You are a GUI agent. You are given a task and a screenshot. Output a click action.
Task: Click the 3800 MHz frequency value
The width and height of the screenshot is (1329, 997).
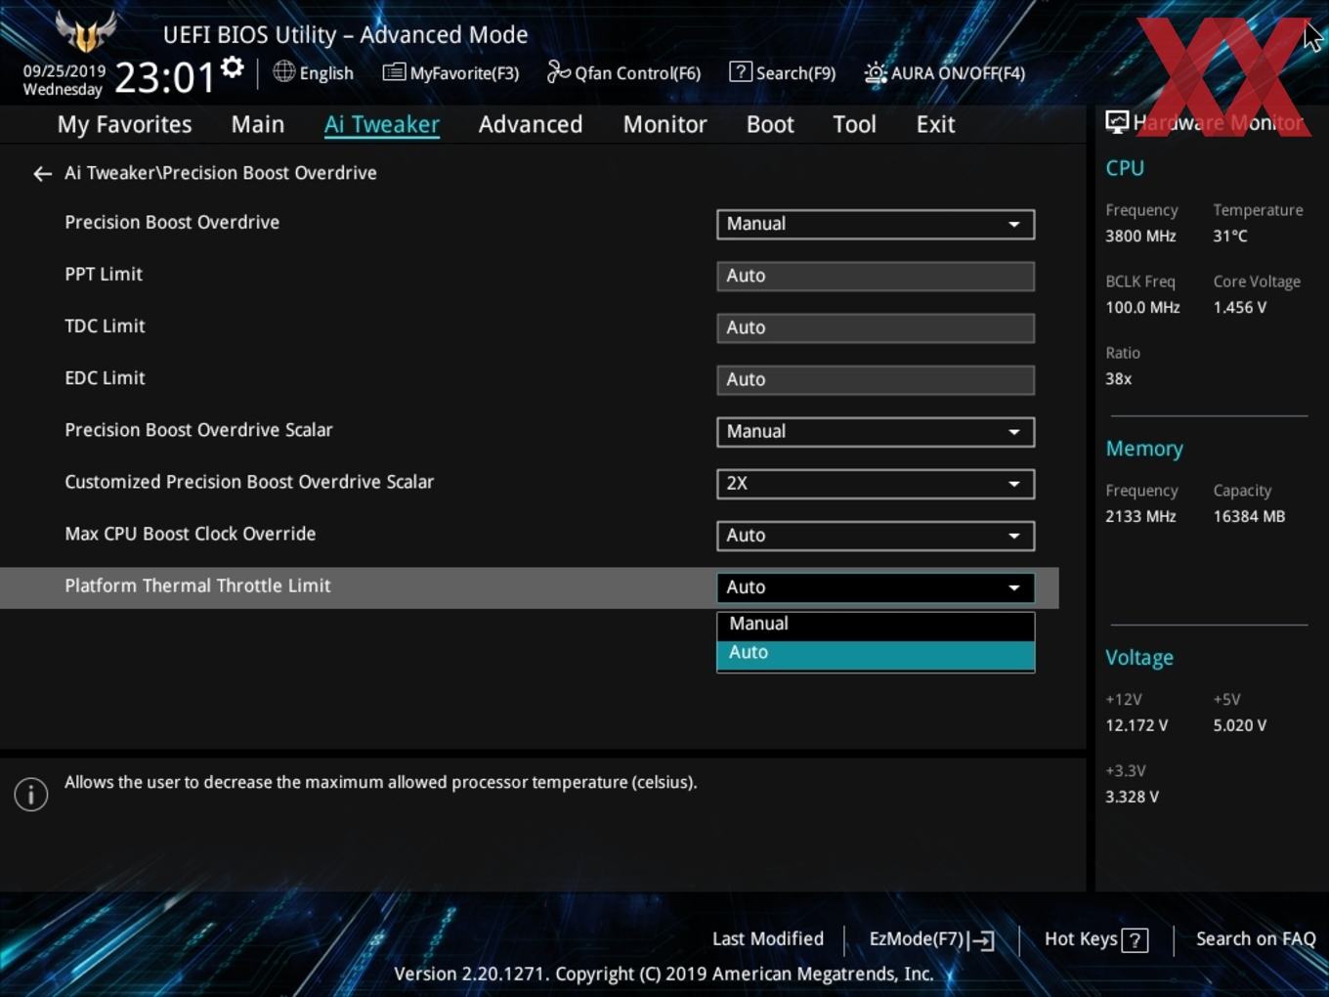click(1140, 236)
